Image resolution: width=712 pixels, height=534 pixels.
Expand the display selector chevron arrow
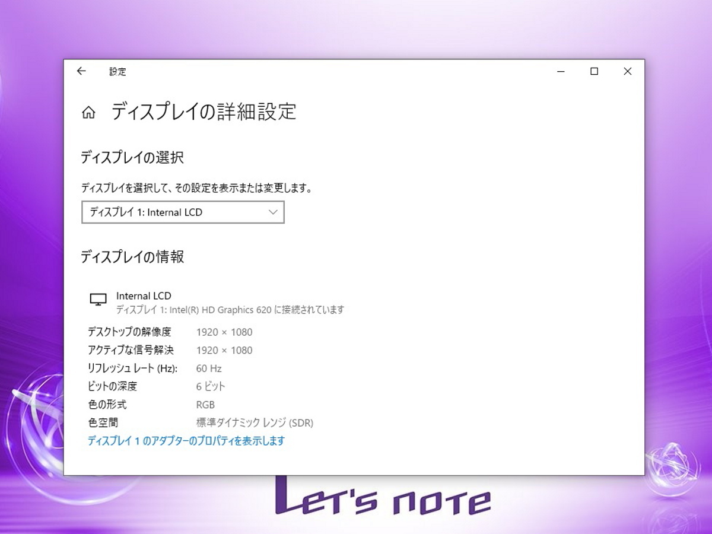point(273,212)
